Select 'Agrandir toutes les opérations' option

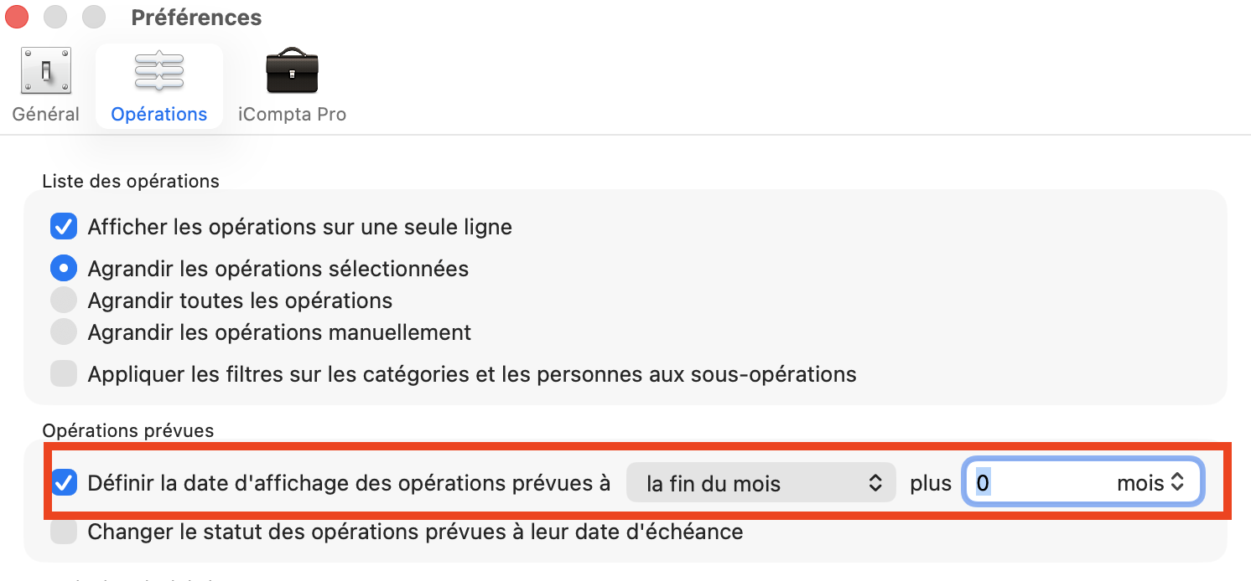coord(64,300)
